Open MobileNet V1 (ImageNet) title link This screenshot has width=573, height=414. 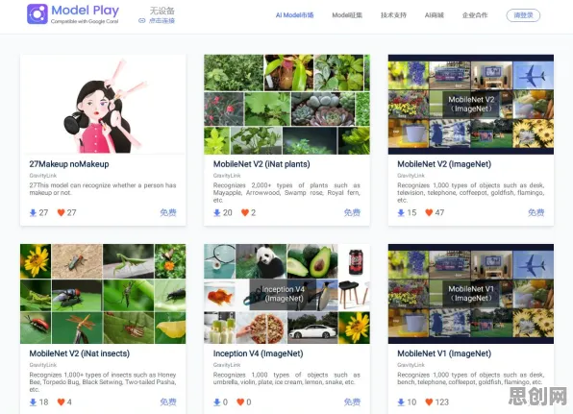[444, 353]
